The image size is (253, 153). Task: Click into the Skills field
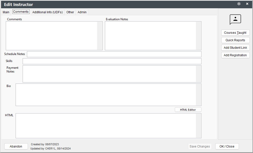point(112,61)
